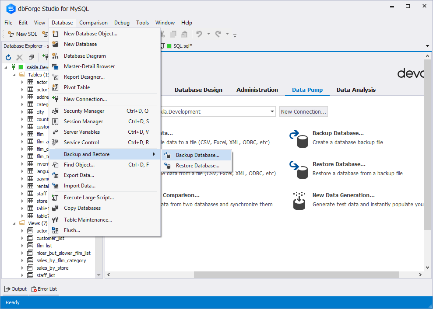Click the collapse-all icon in Explorer toolbar

pos(31,57)
